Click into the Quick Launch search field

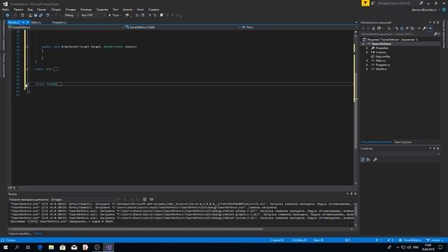click(397, 3)
